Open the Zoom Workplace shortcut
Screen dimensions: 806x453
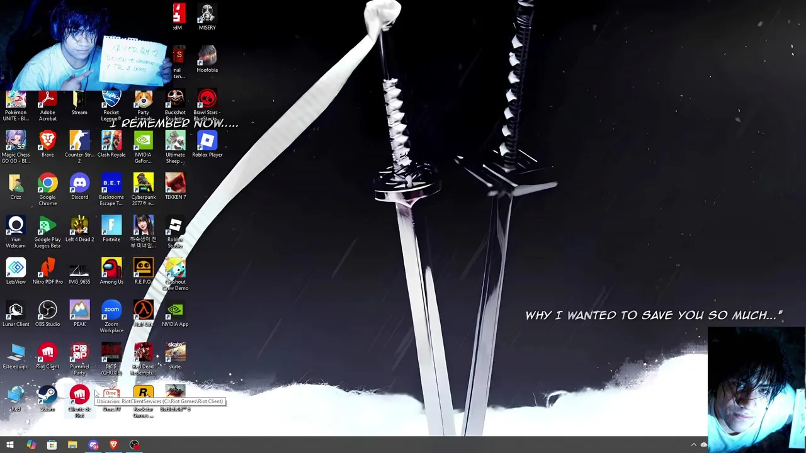point(111,316)
